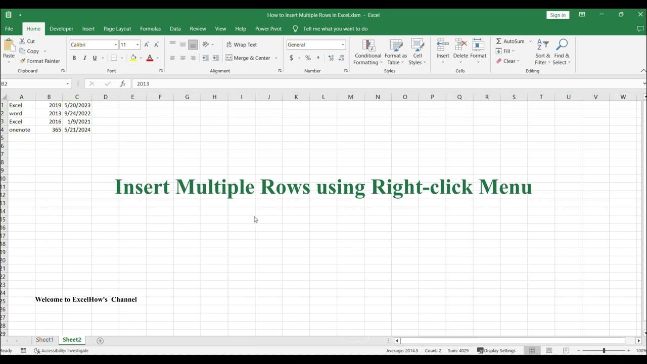Switch to Sheet1 worksheet tab
Image resolution: width=647 pixels, height=364 pixels.
pos(44,340)
